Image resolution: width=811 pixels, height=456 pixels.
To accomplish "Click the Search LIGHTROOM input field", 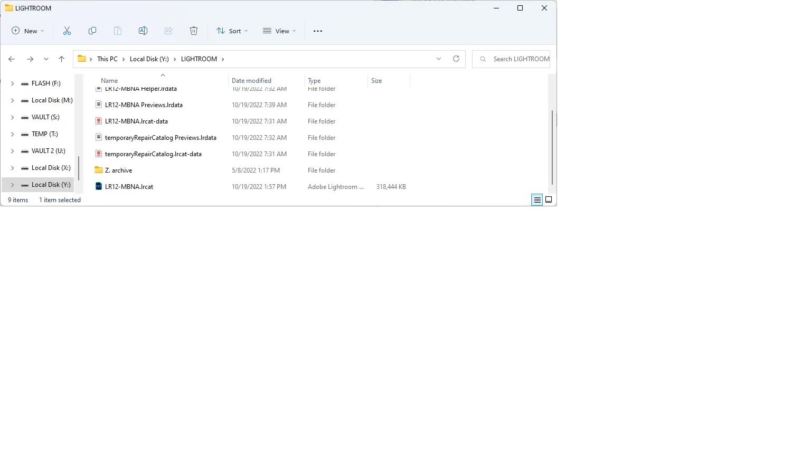I will tap(511, 59).
